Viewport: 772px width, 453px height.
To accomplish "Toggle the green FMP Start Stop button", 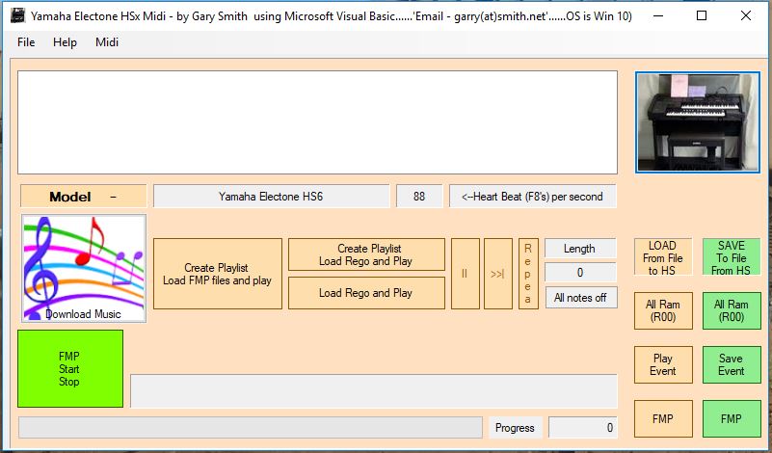I will pyautogui.click(x=70, y=368).
